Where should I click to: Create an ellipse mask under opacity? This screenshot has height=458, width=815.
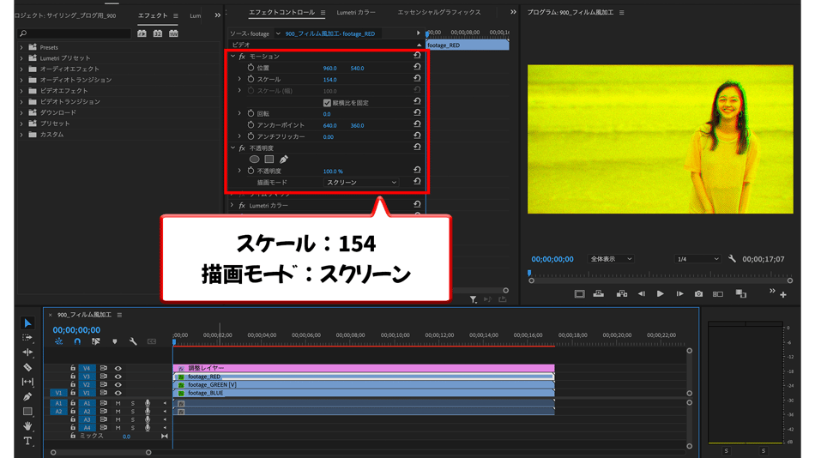[x=254, y=160]
